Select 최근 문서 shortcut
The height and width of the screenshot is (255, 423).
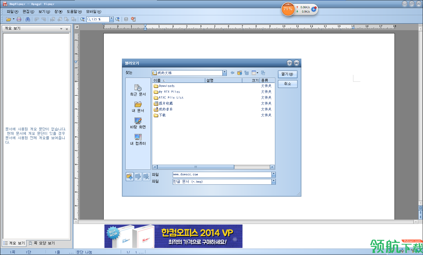coord(138,90)
